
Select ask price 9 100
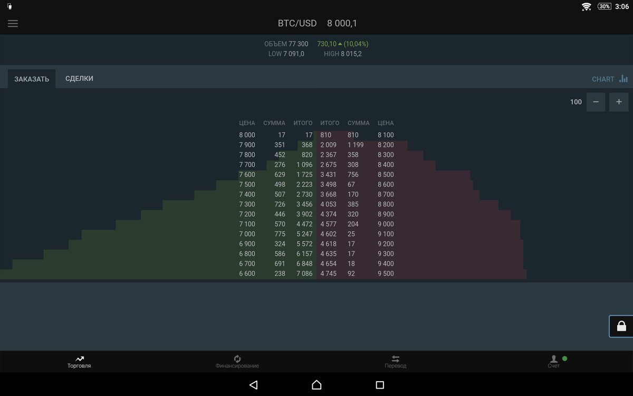[386, 234]
